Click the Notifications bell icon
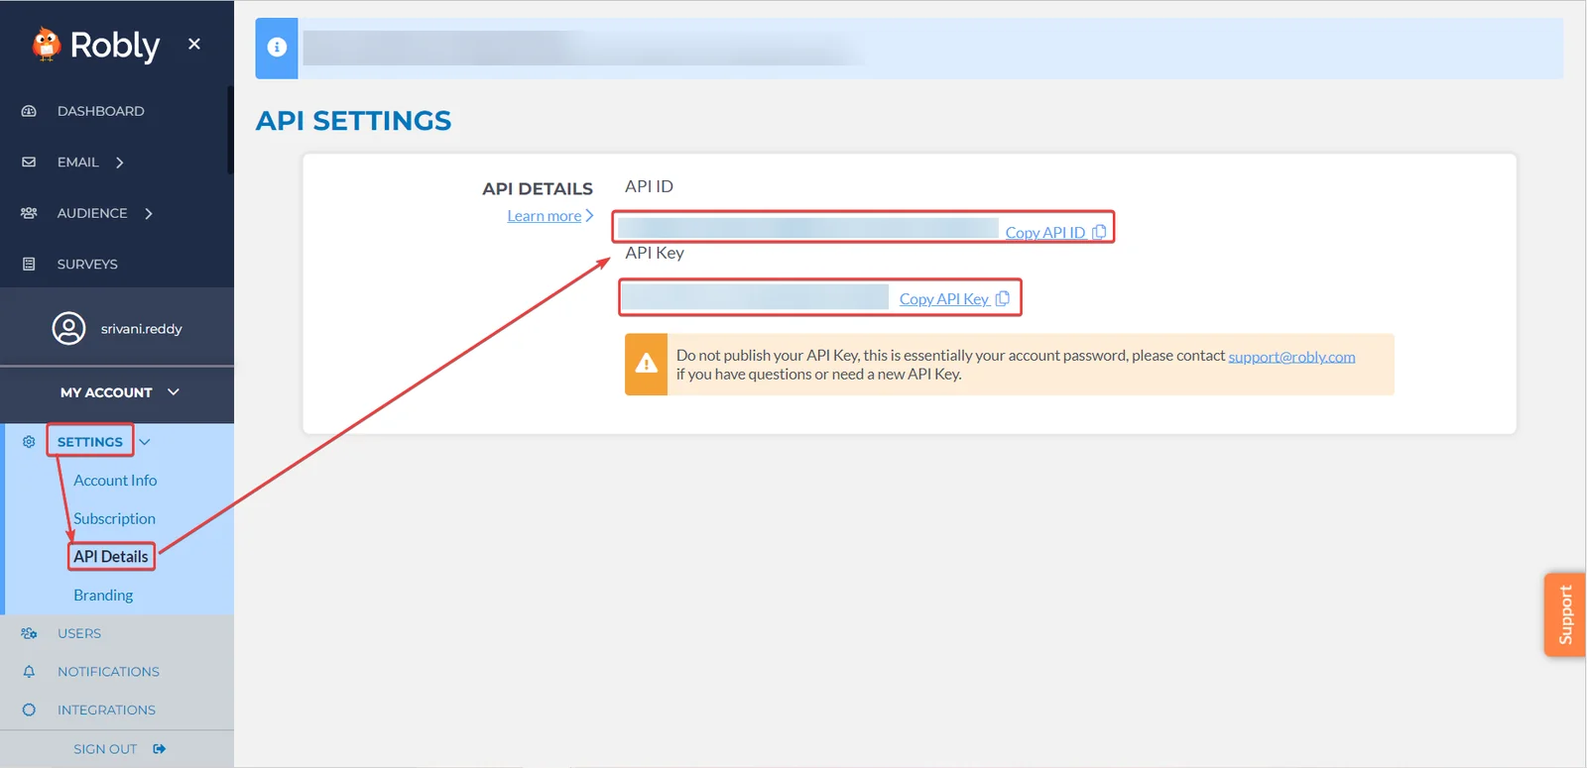 [x=29, y=672]
